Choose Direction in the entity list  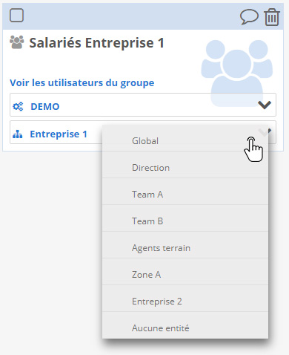pos(185,168)
